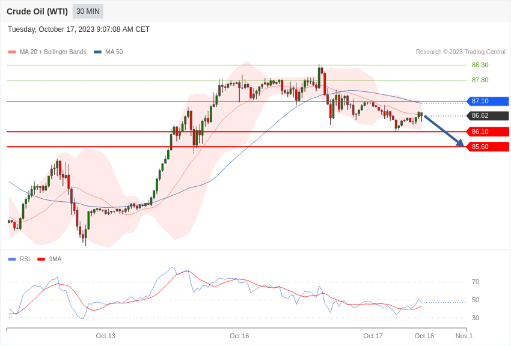
Task: Click the black 86.62 current price tag
Action: pos(488,115)
